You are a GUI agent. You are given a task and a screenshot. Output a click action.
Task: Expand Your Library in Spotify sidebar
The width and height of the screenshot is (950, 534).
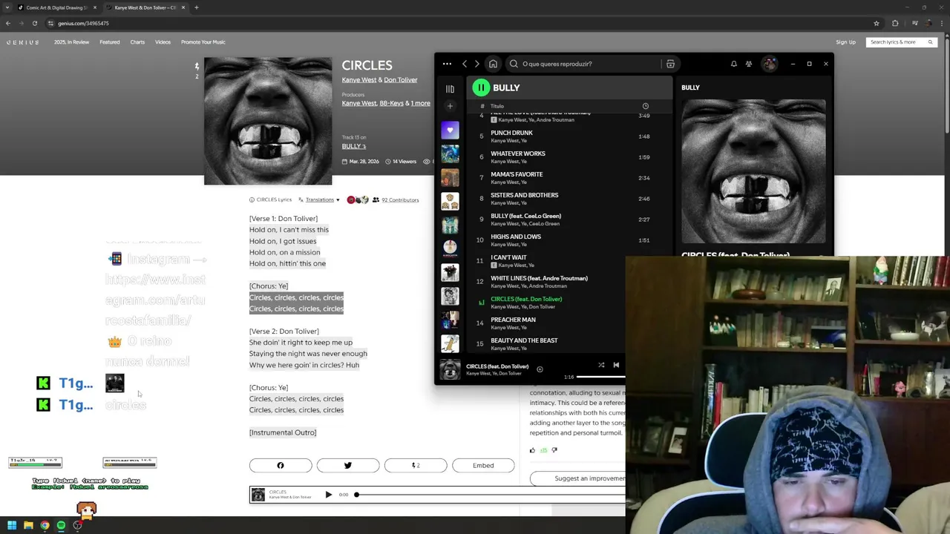(450, 88)
